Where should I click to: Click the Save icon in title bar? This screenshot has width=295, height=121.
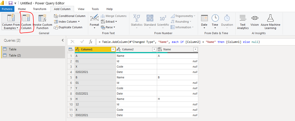(11, 3)
